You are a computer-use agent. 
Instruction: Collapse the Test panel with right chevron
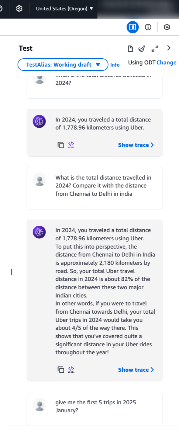169,48
